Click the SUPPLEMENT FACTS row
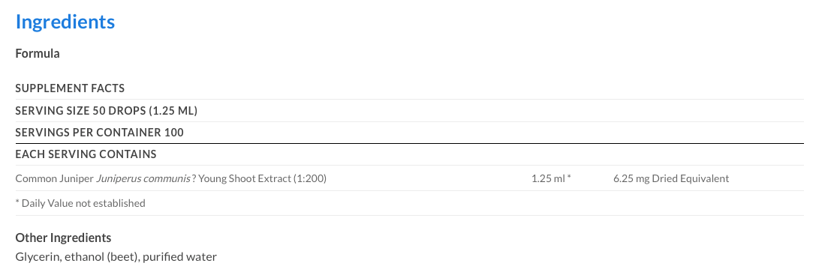Viewport: 828px width, 275px height. (409, 88)
